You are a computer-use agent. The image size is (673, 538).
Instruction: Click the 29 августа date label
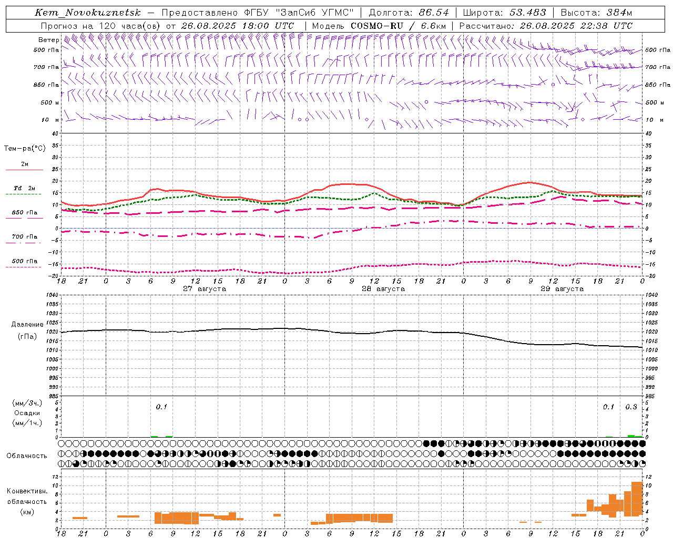pyautogui.click(x=562, y=289)
